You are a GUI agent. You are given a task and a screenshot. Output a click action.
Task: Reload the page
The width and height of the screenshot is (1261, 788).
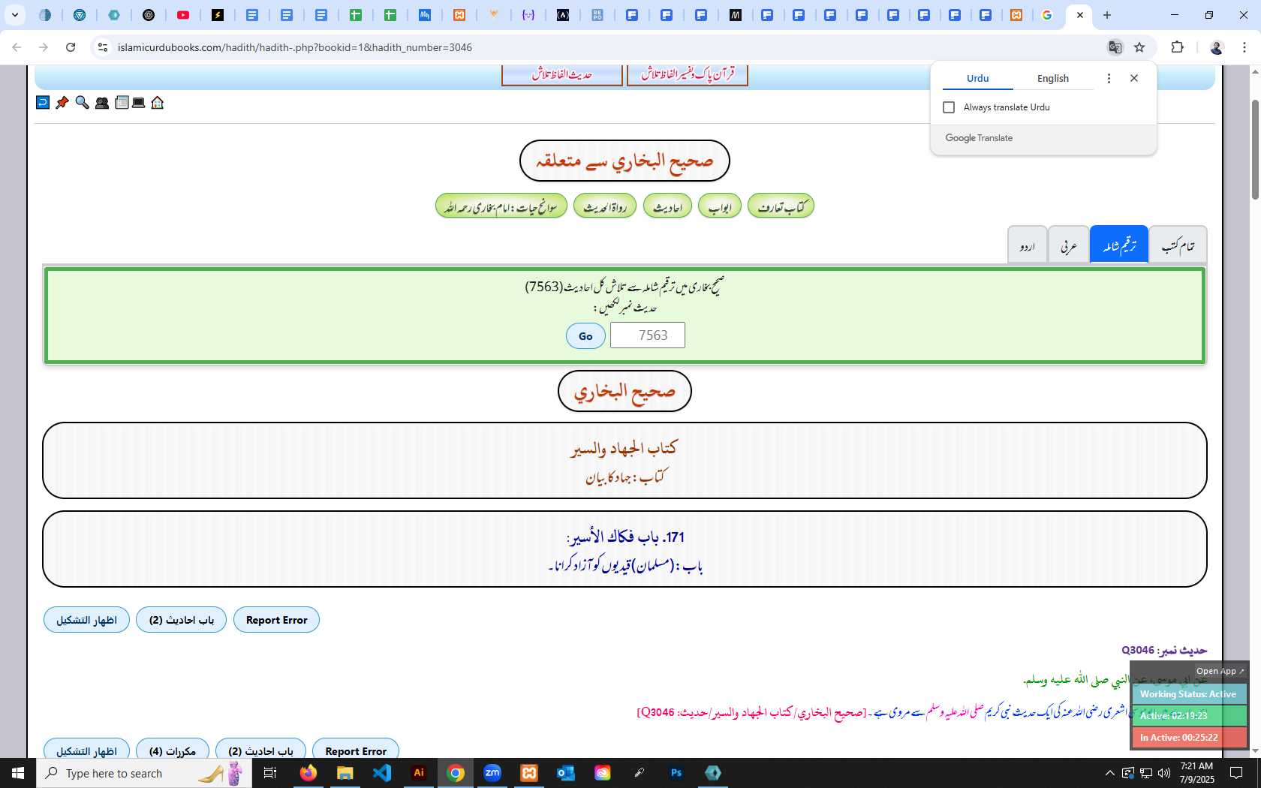(71, 47)
